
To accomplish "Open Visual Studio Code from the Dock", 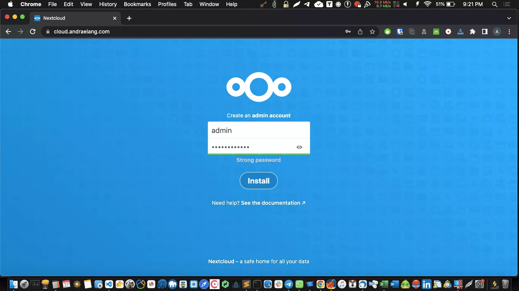I will click(109, 284).
